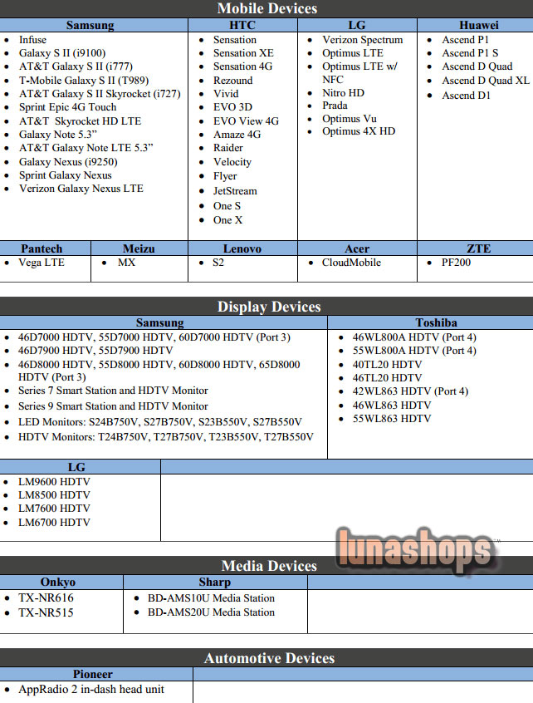This screenshot has width=533, height=703.
Task: Click Toshiba '55WL863 HDTV' entry
Action: click(x=392, y=419)
